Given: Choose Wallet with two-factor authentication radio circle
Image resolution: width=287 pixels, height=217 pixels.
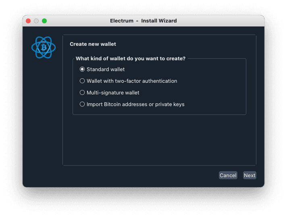Looking at the screenshot, I should (82, 81).
